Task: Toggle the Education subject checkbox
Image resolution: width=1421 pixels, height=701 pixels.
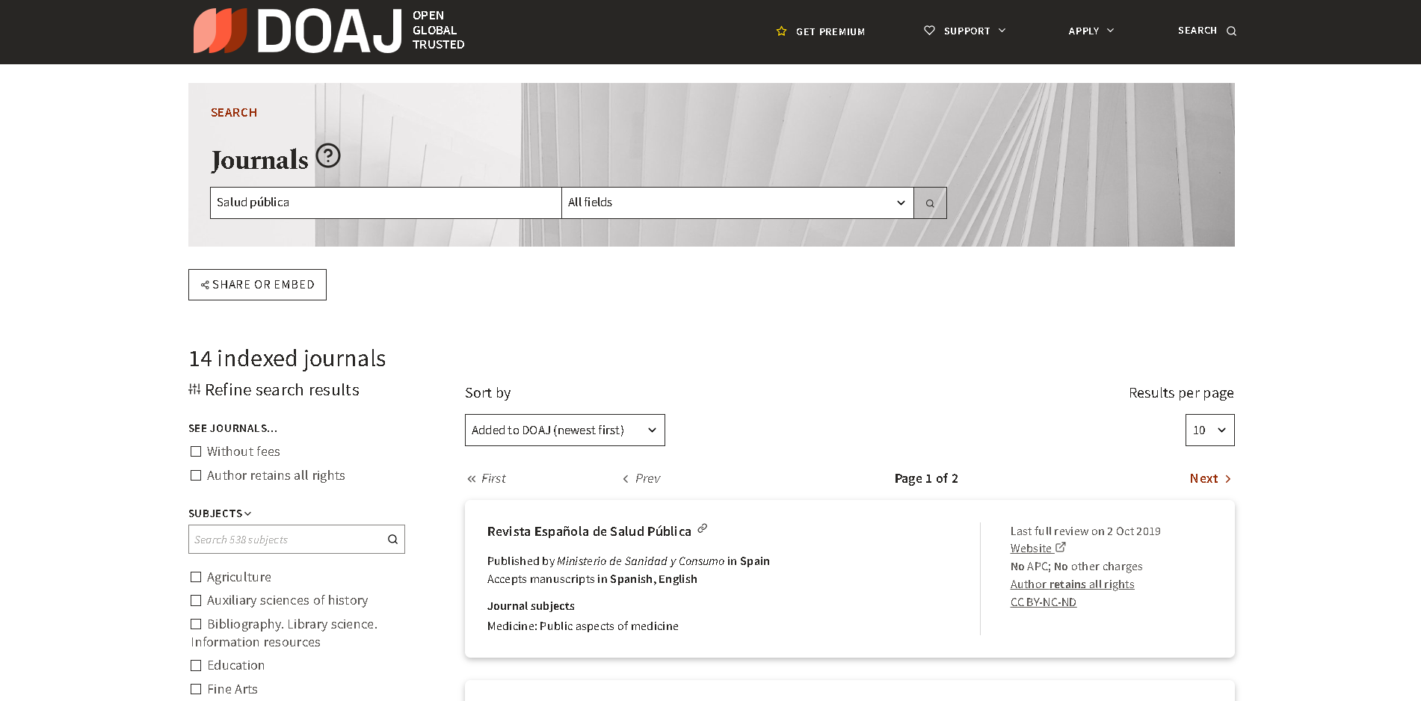Action: tap(196, 665)
